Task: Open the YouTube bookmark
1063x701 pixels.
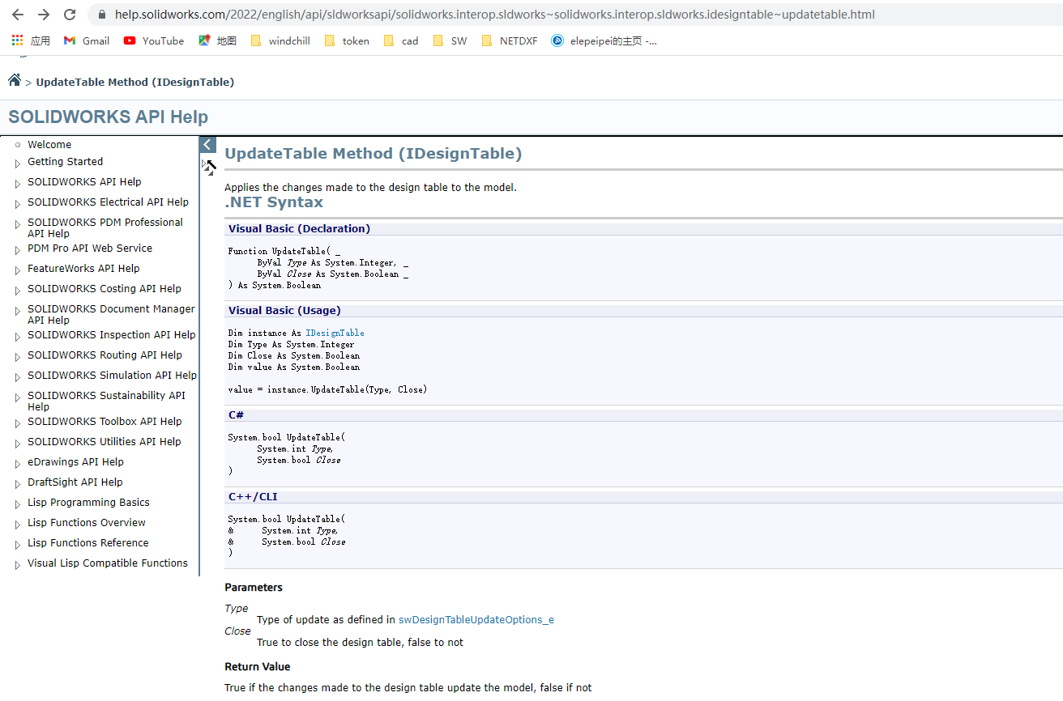Action: (x=154, y=40)
